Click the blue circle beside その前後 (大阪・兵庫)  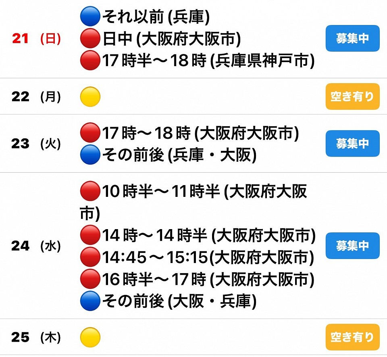coord(90,301)
